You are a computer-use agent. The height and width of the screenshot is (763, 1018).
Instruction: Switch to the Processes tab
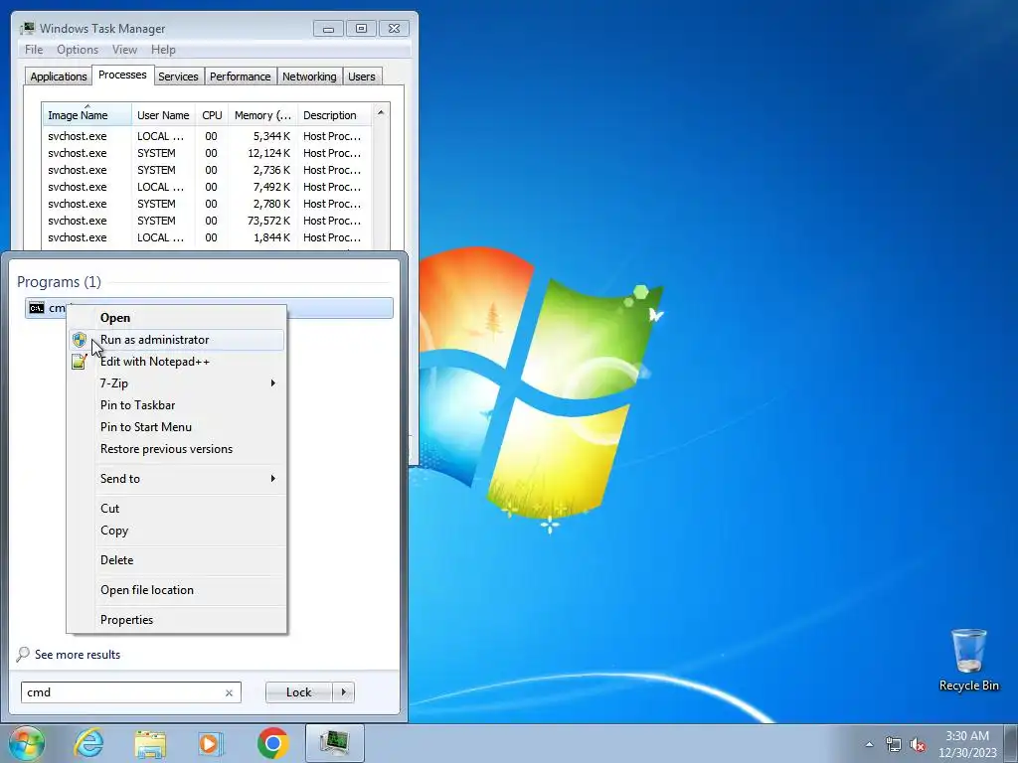pyautogui.click(x=122, y=76)
